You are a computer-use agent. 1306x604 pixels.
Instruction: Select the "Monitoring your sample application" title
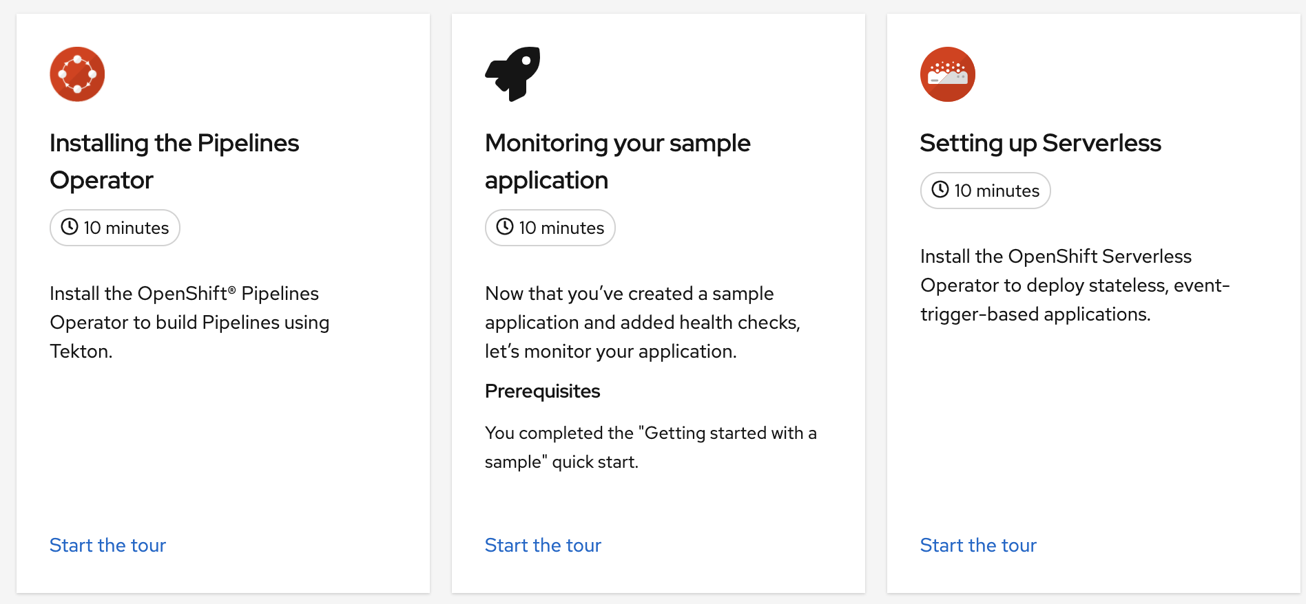coord(617,162)
